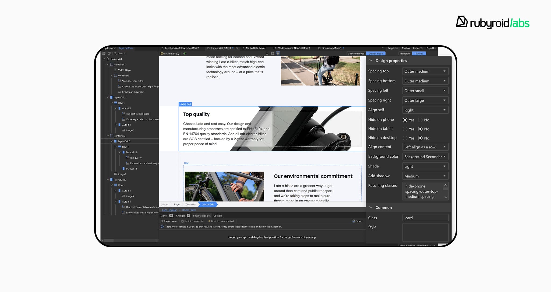Viewport: 551px width, 292px height.
Task: Click the search magnifier icon in Page Explorer
Action: tap(115, 53)
